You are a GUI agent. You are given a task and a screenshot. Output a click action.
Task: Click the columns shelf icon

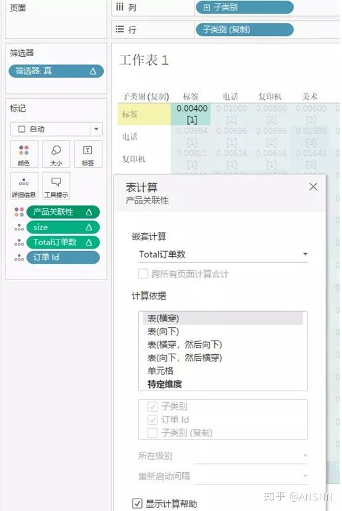coord(120,7)
